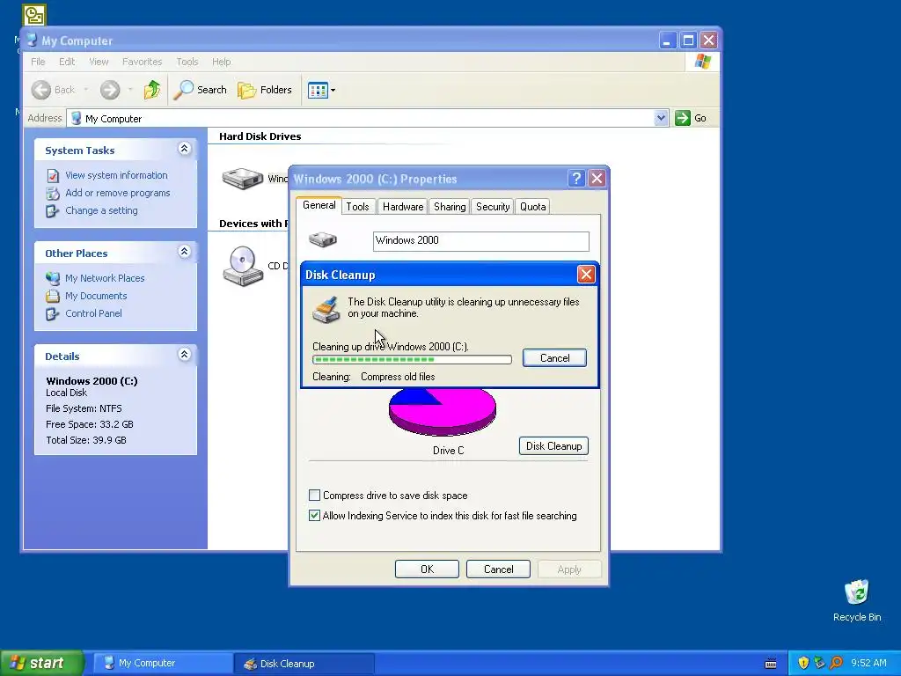The width and height of the screenshot is (901, 676).
Task: Close the Disk Cleanup dialog
Action: click(586, 275)
